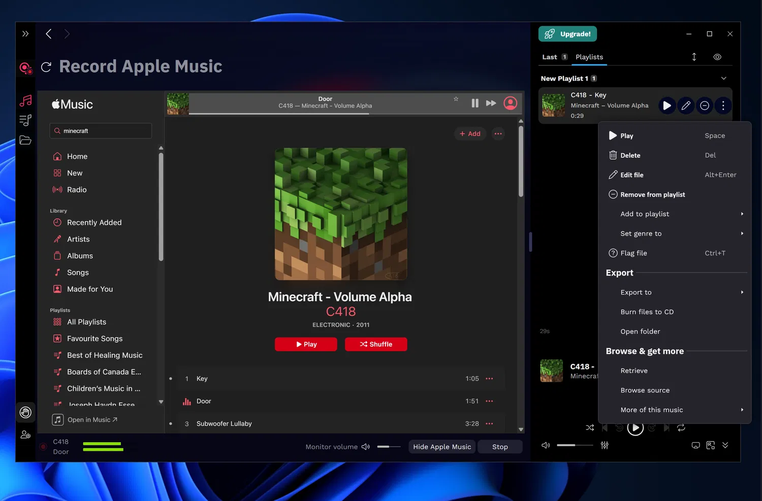This screenshot has height=501, width=762.
Task: Click the red Play album button
Action: 306,344
